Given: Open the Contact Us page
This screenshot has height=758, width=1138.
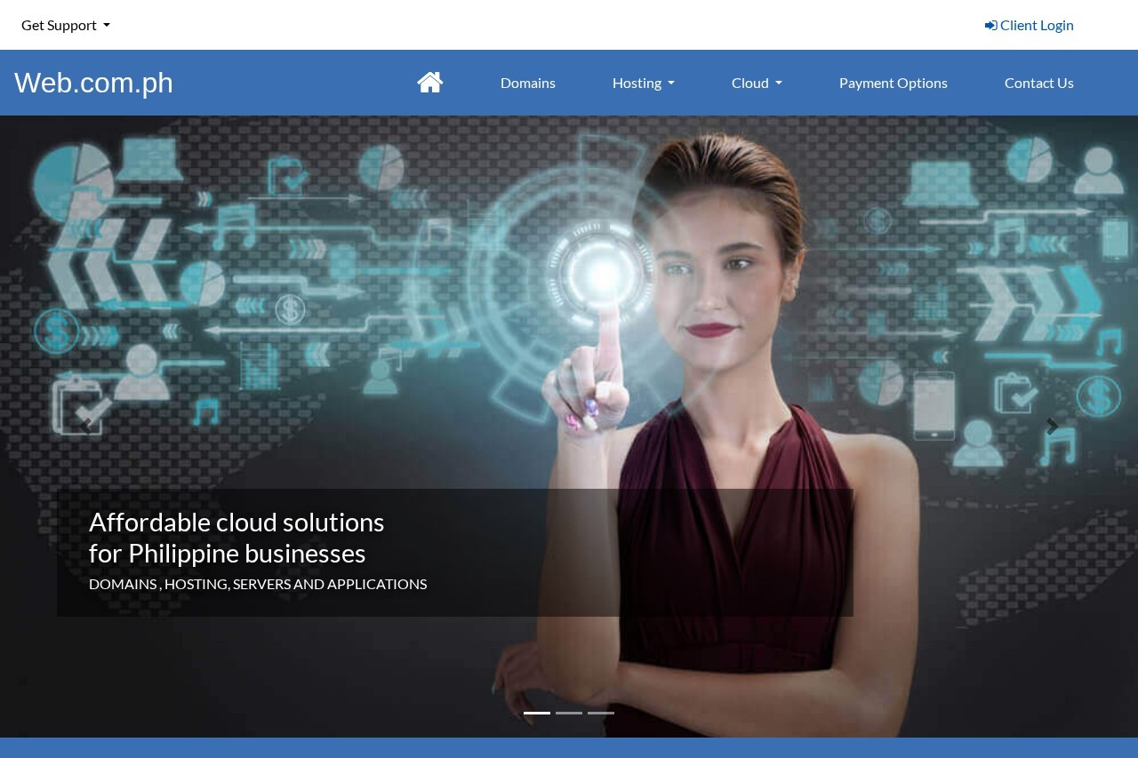Looking at the screenshot, I should coord(1038,83).
